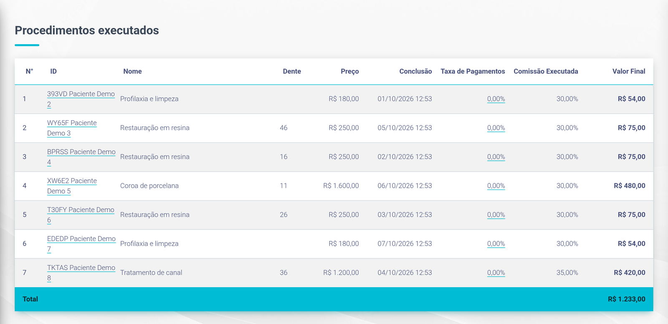Click the "Dente" column header

tap(292, 71)
